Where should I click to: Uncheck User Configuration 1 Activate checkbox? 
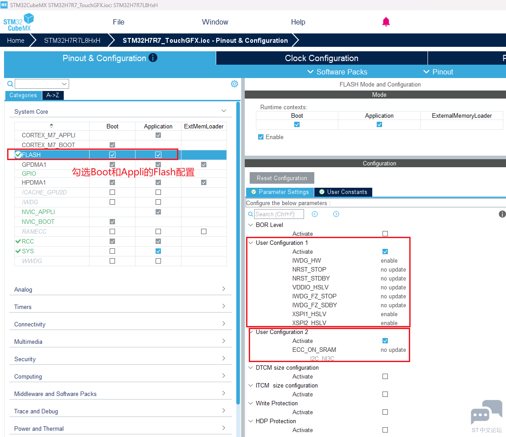click(x=385, y=251)
